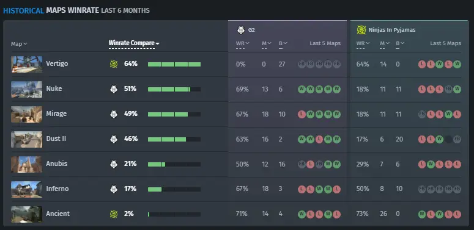Open the Dust II map thumbnail
Viewport: 474px width, 230px height.
26,139
